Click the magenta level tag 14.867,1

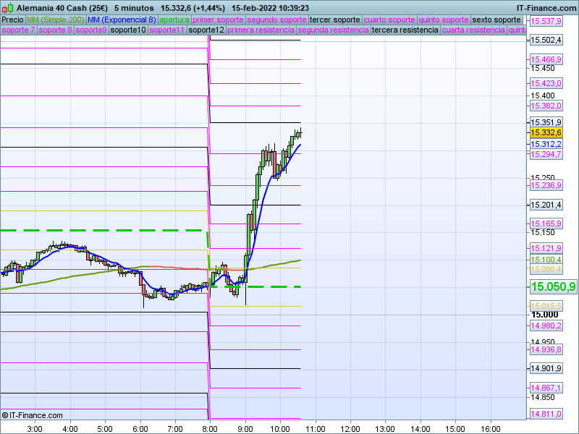click(x=546, y=388)
